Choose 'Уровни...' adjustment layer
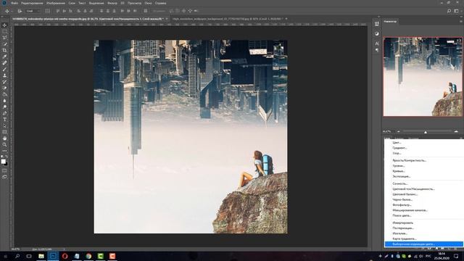This screenshot has height=261, width=464. pos(423,166)
